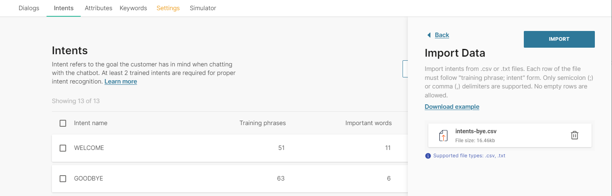This screenshot has width=612, height=196.
Task: Delete the intents-bye.csv file with trash icon
Action: click(x=574, y=135)
